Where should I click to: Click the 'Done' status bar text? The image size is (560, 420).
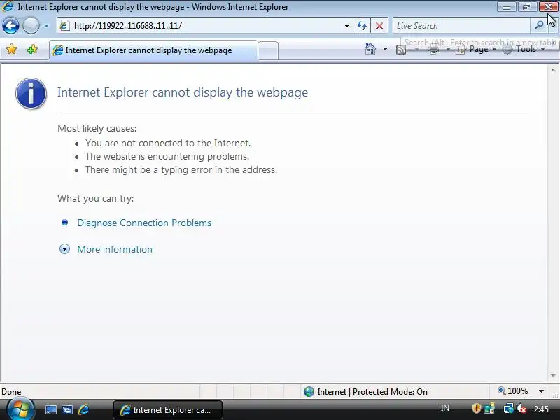(x=11, y=392)
